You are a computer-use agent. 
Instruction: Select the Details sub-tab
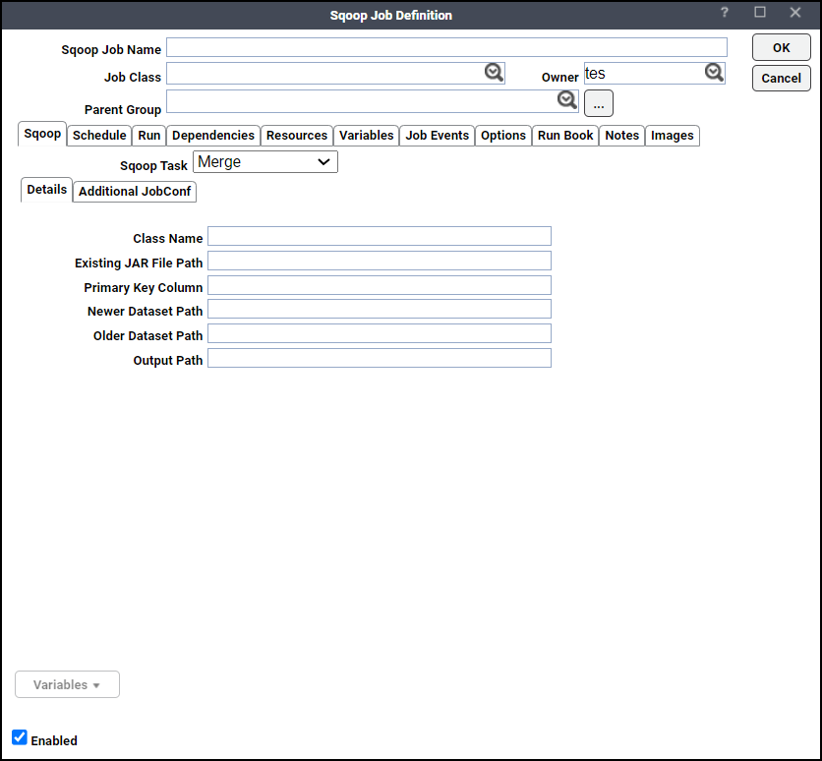[x=46, y=190]
